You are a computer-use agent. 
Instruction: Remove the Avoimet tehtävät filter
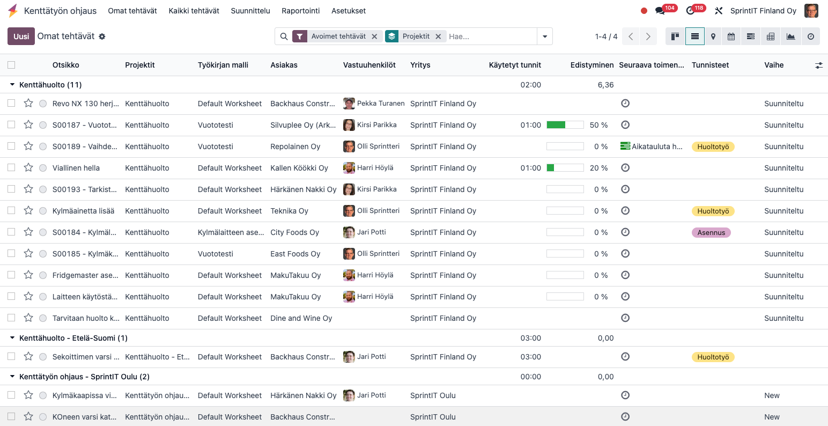click(x=374, y=36)
